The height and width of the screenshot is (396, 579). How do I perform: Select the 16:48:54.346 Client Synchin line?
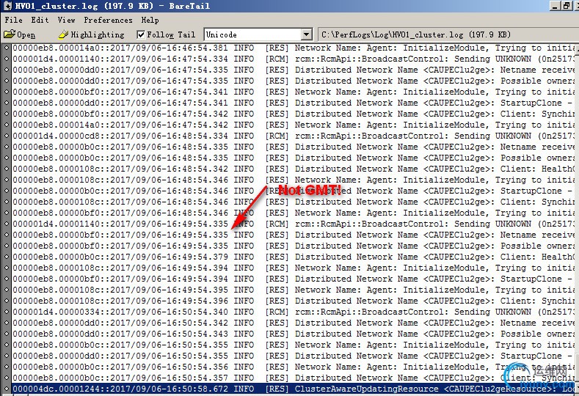pos(294,202)
